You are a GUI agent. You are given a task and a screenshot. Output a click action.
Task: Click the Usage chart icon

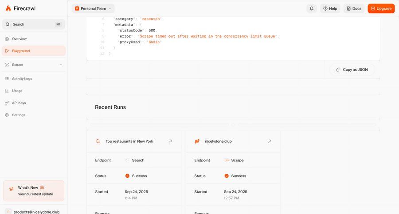pos(7,91)
